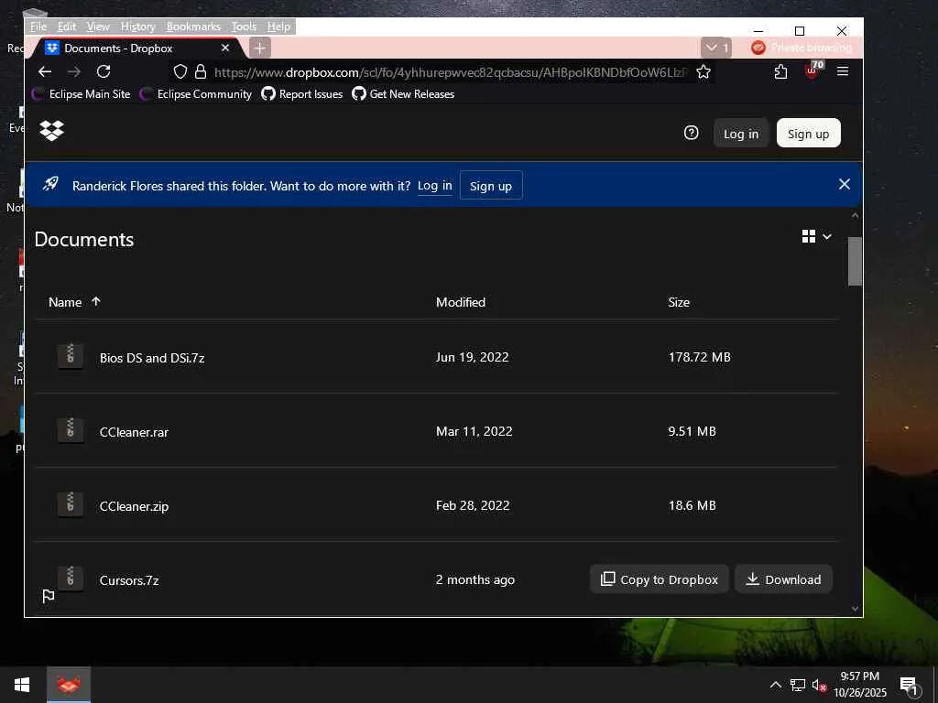The image size is (938, 703).
Task: Click the Documents folder heading
Action: 84,239
